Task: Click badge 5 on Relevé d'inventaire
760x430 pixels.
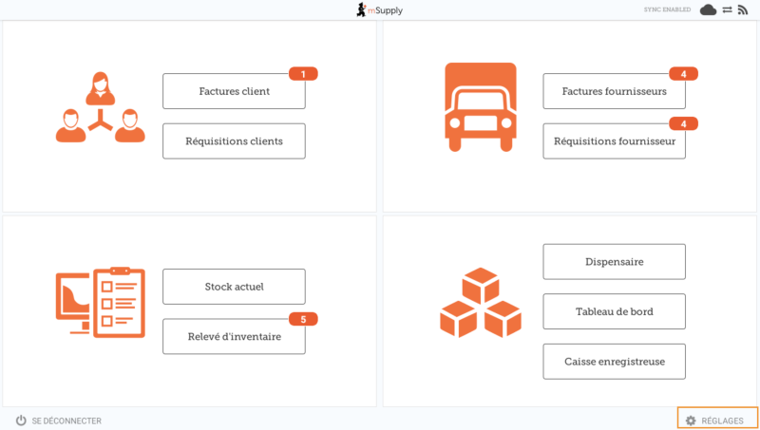Action: click(303, 319)
